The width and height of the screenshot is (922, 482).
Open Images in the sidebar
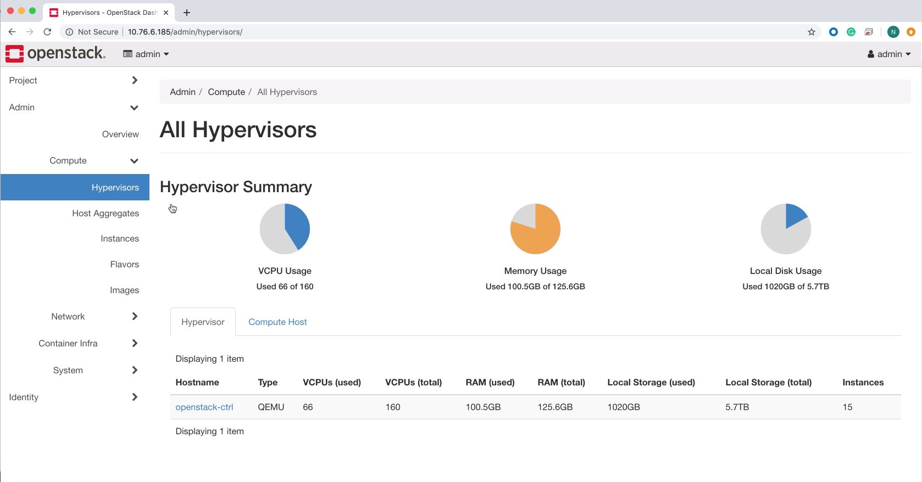pos(124,290)
